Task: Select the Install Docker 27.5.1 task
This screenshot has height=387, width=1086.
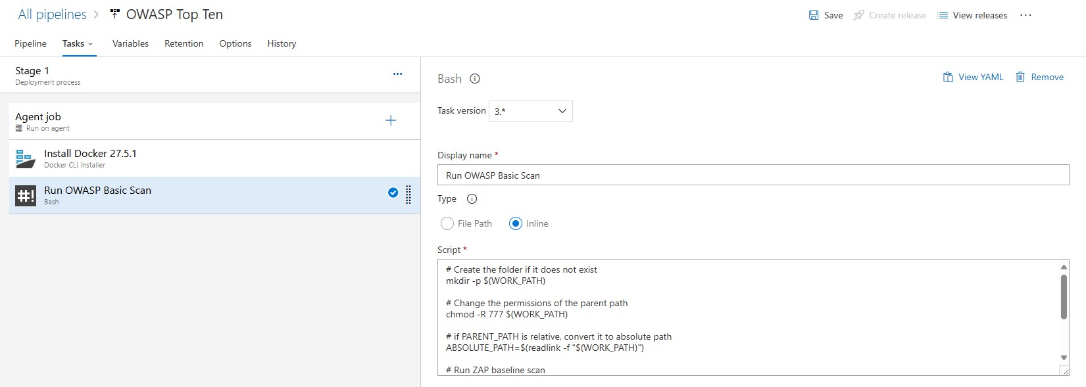Action: pyautogui.click(x=214, y=158)
